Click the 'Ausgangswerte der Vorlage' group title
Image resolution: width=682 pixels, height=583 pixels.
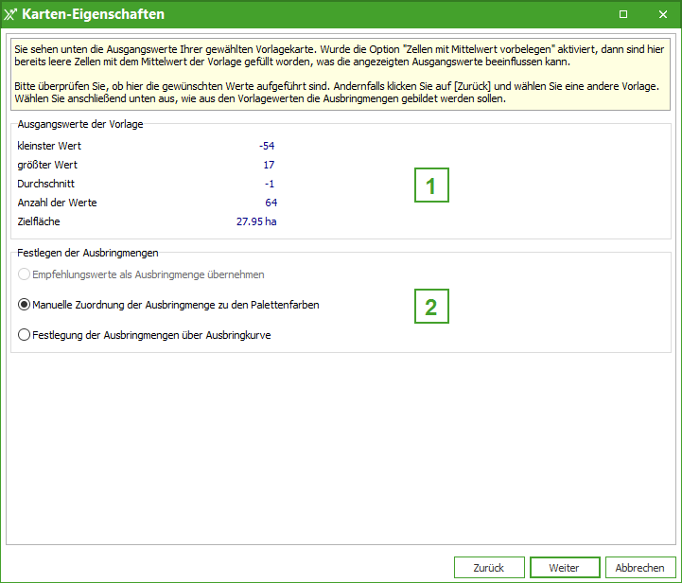point(80,124)
